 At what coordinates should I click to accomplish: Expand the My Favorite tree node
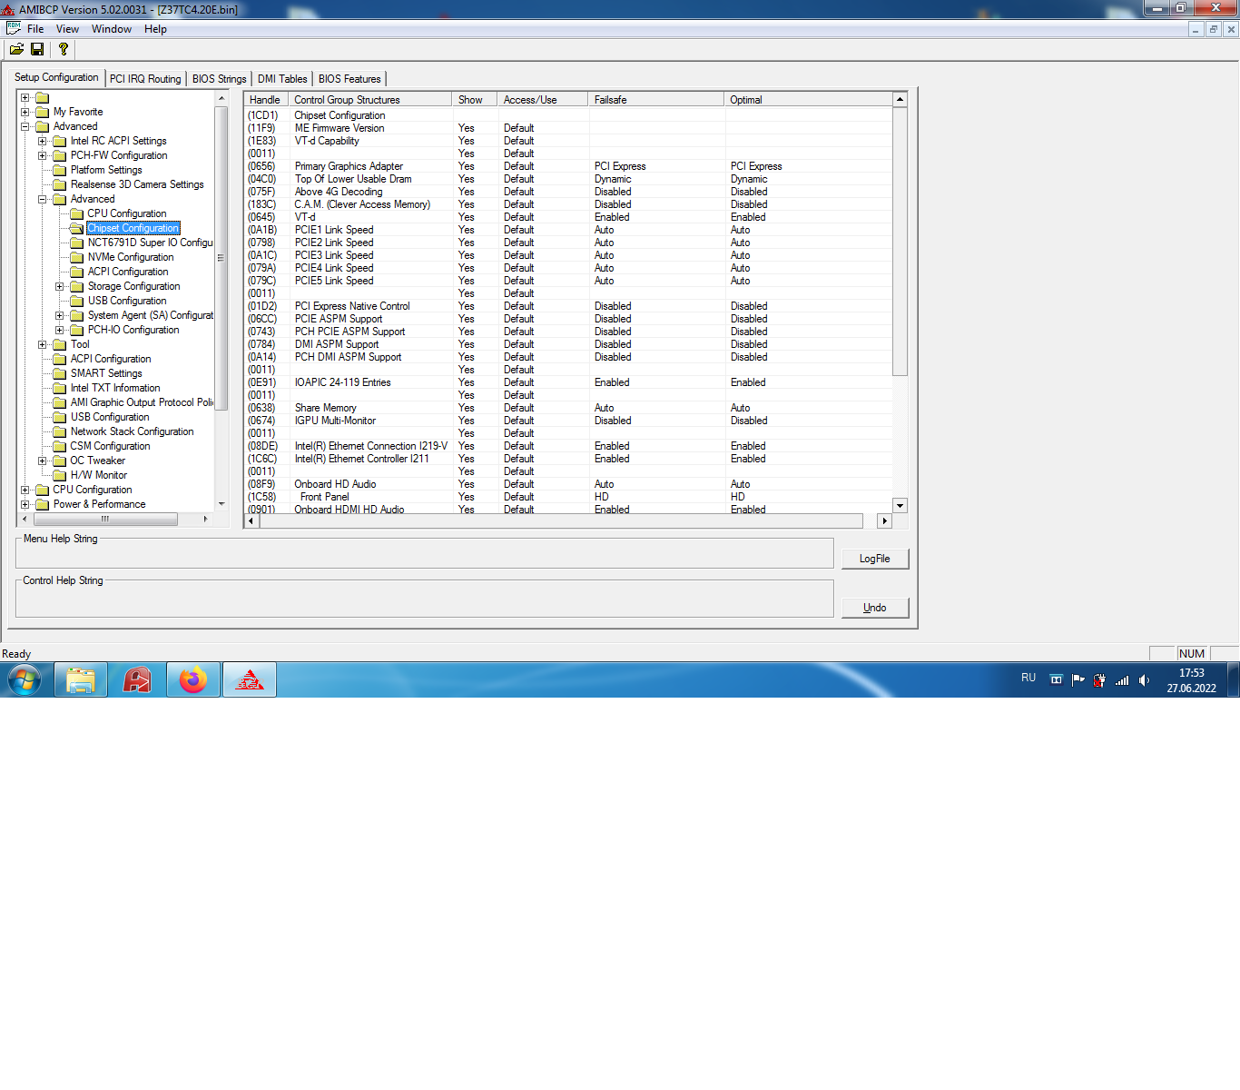pyautogui.click(x=25, y=112)
